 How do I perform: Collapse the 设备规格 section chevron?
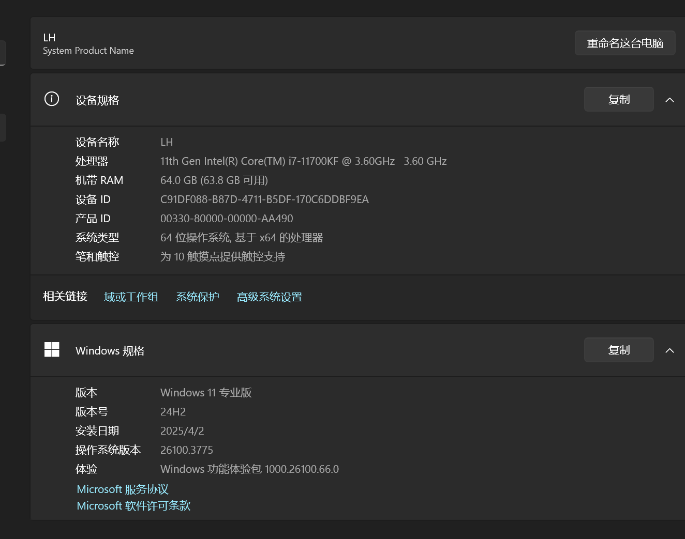pyautogui.click(x=669, y=100)
